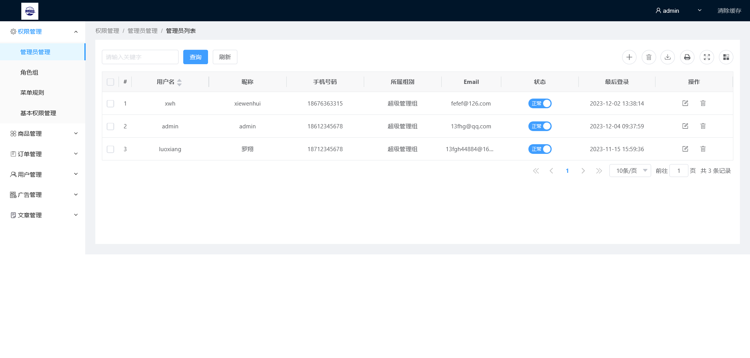Check the checkbox for xwh row
The image size is (750, 358).
(x=110, y=104)
